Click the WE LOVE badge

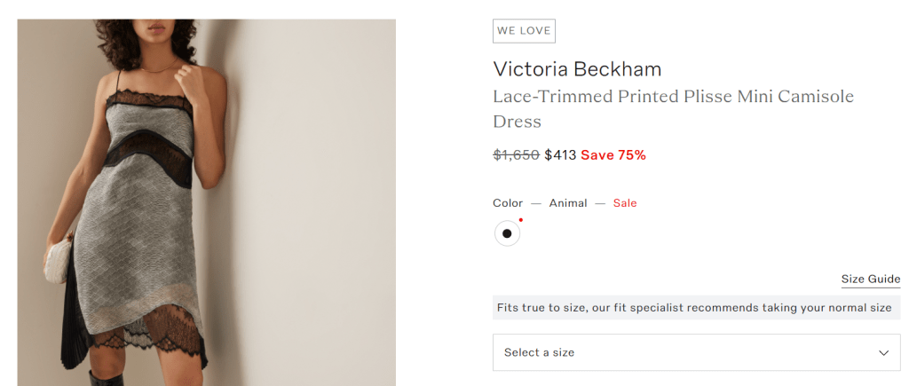click(524, 31)
